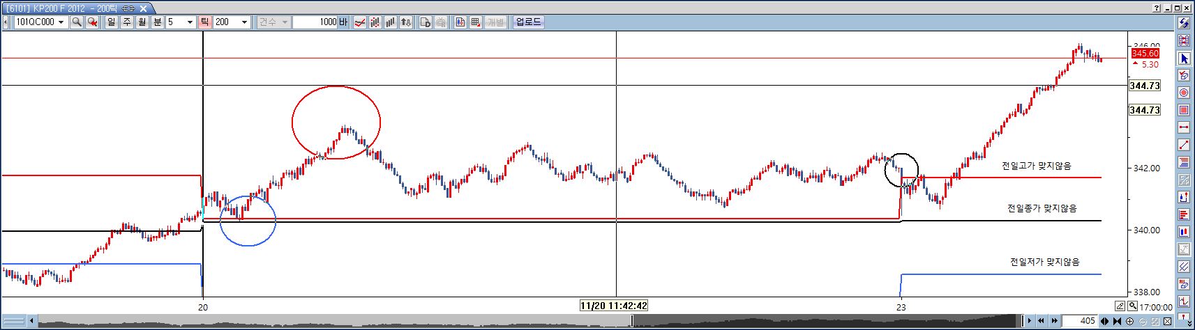1195x330 pixels.
Task: Click the magnifier symbol search icon
Action: 77,22
